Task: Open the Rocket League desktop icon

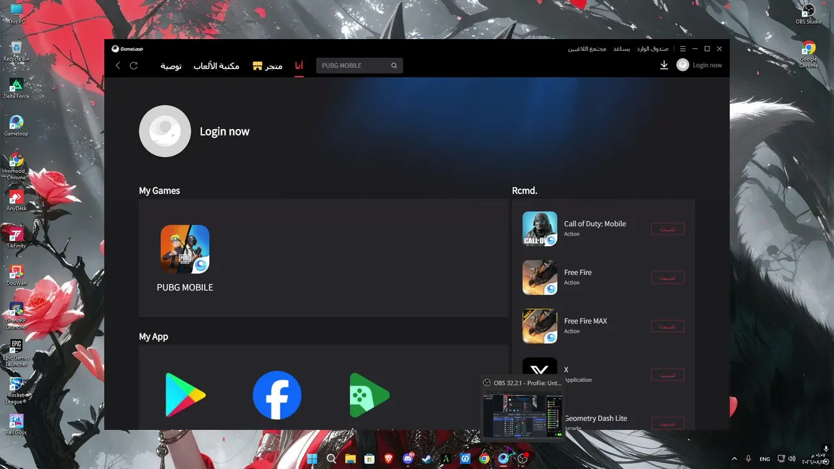Action: click(x=16, y=391)
